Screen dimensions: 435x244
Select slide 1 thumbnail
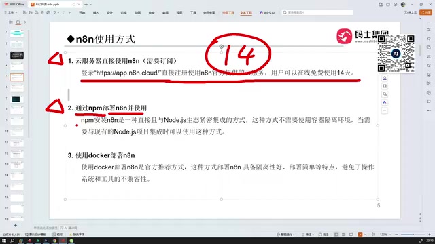click(x=17, y=33)
